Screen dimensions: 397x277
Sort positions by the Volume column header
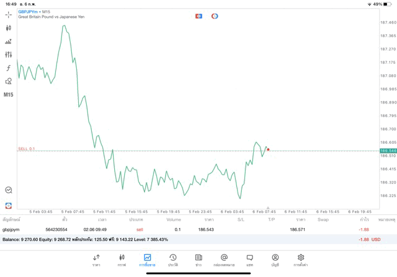click(174, 219)
